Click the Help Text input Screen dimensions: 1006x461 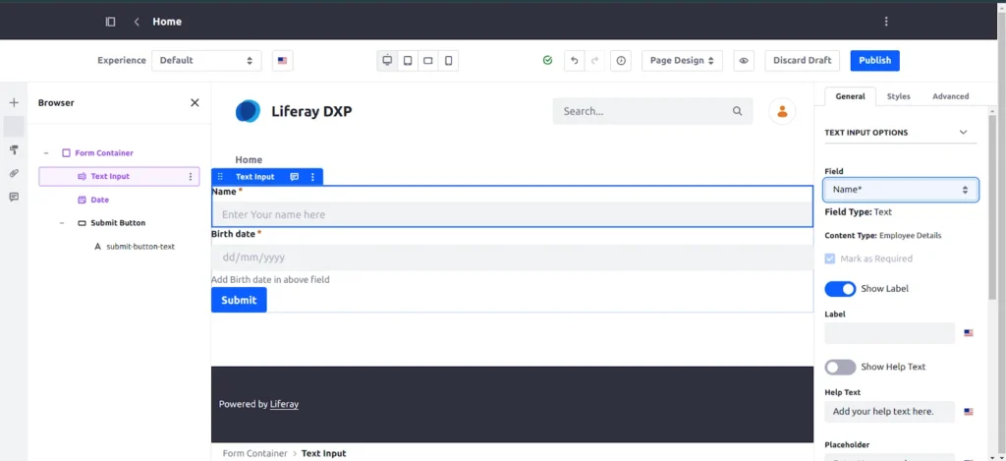pyautogui.click(x=889, y=412)
